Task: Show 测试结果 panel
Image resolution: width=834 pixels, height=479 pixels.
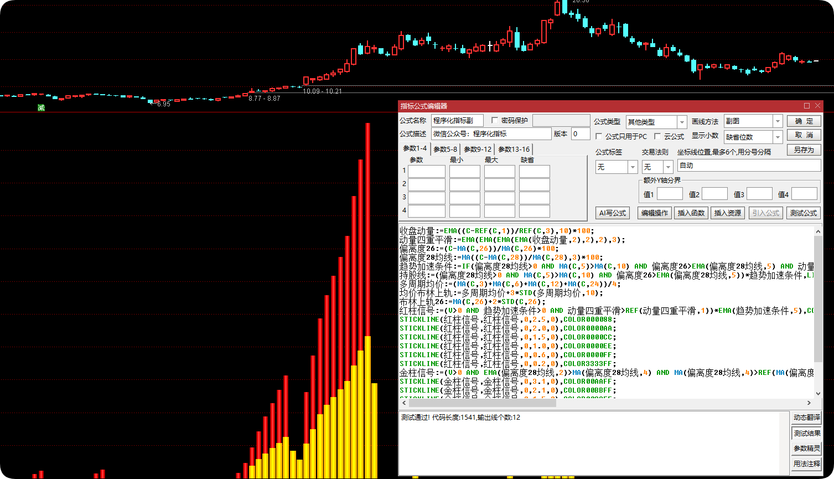Action: (807, 433)
